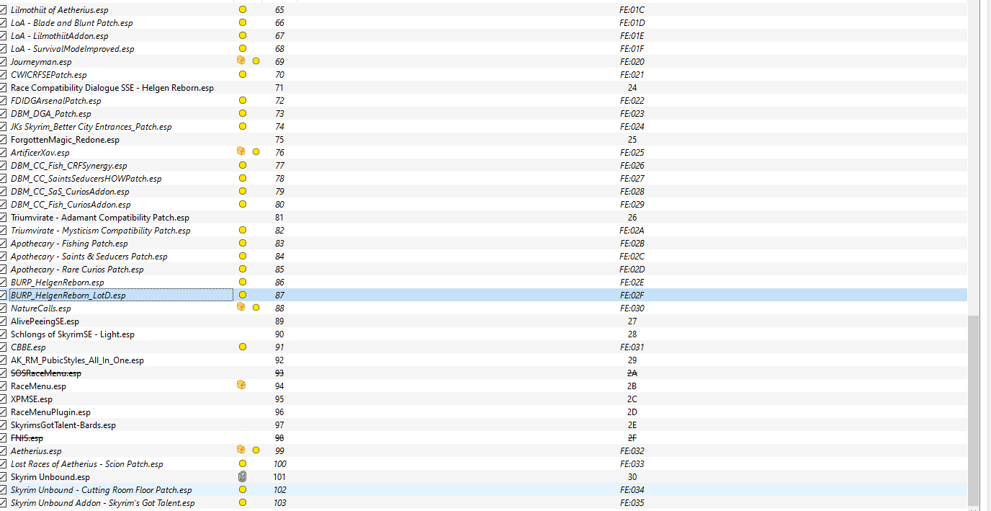991x511 pixels.
Task: Click mod index FE:035 in the last row
Action: tap(632, 502)
